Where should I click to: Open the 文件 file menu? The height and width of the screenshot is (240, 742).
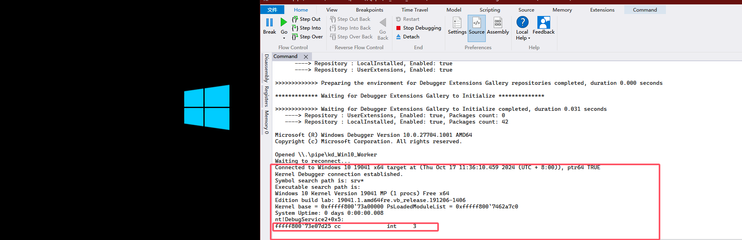[272, 10]
